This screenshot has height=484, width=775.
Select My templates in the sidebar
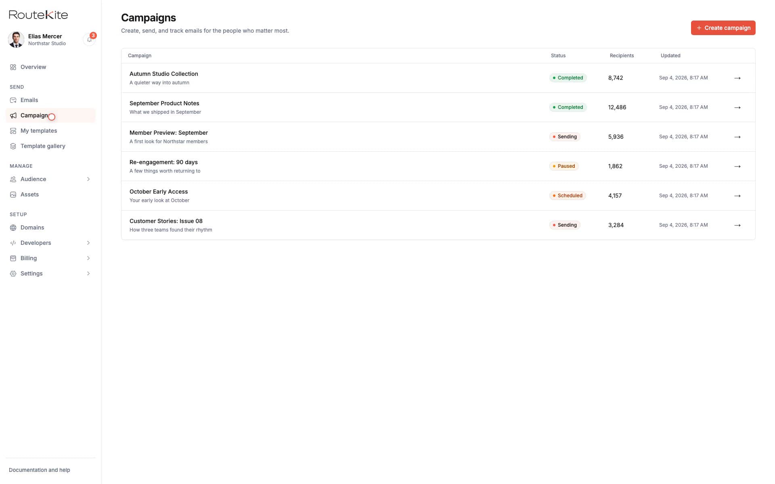(50, 131)
